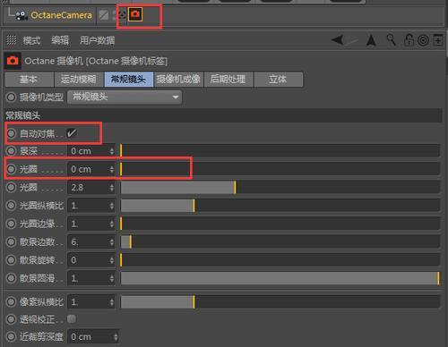Open the 模式 menu
The width and height of the screenshot is (448, 347).
[x=31, y=40]
